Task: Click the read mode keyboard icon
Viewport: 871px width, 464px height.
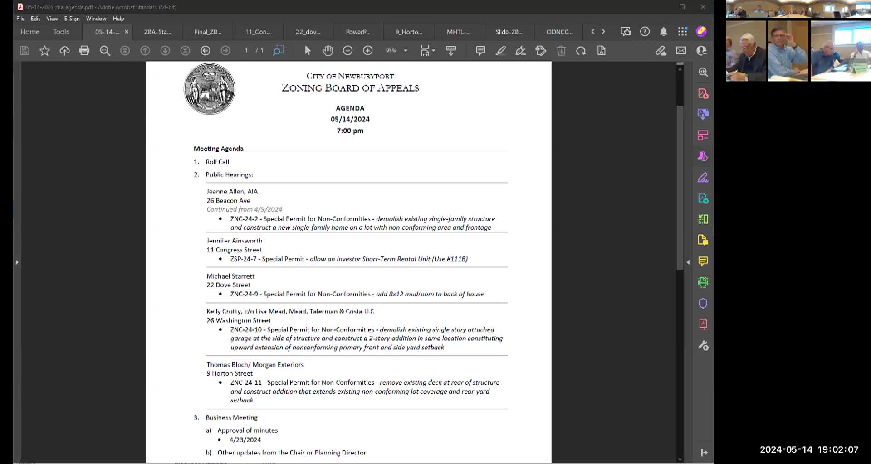Action: tap(451, 51)
